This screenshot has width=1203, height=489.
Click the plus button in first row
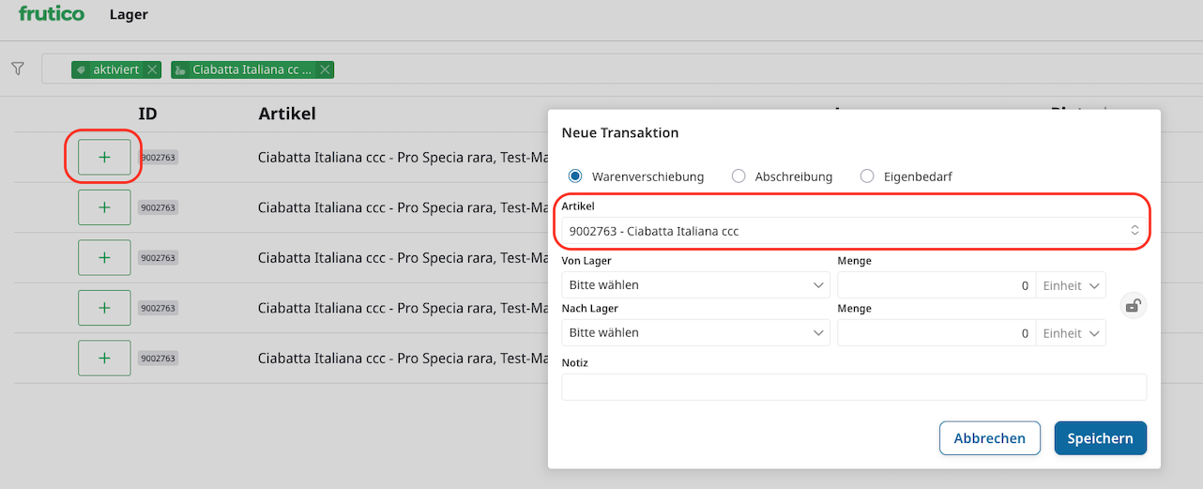104,158
